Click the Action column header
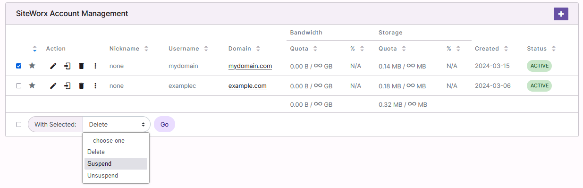 click(56, 49)
